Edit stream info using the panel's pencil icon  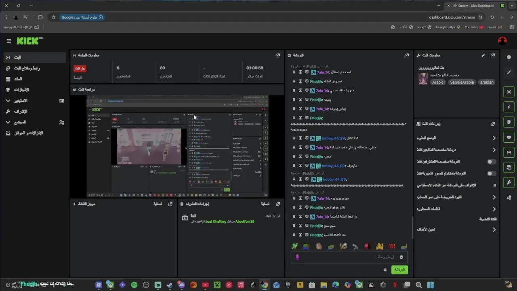tap(483, 55)
